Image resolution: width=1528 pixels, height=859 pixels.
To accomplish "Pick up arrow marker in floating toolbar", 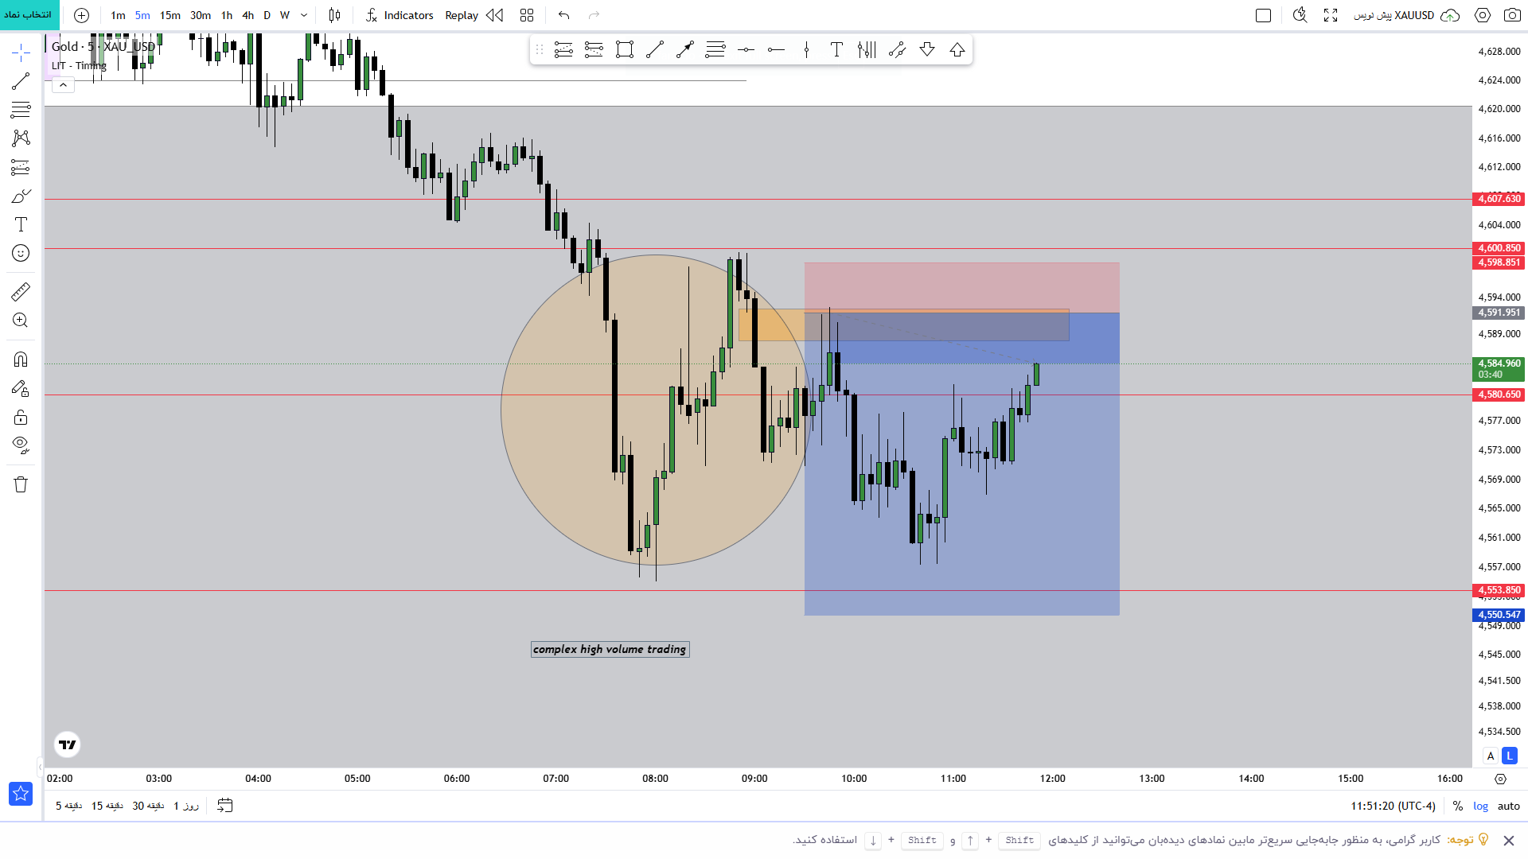I will [x=957, y=50].
